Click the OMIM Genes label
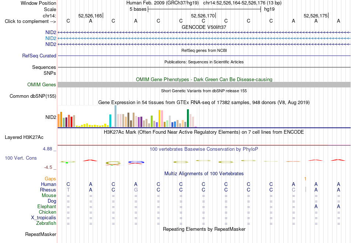 pyautogui.click(x=42, y=84)
